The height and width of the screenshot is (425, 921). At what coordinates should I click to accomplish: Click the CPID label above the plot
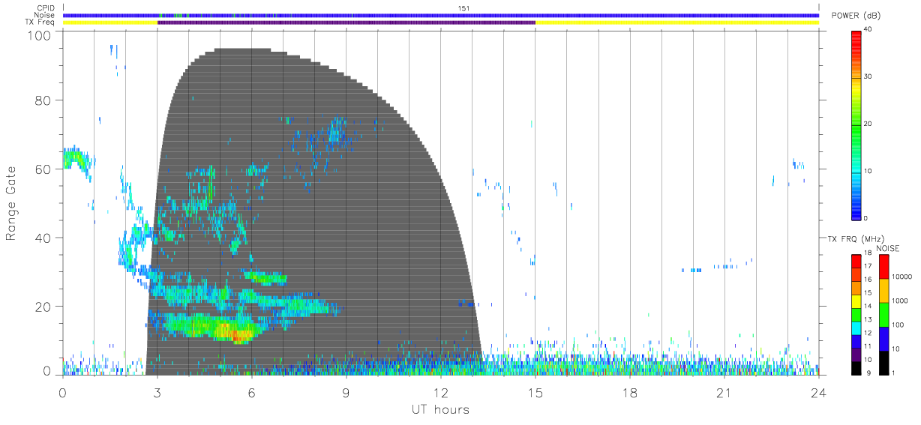click(45, 8)
